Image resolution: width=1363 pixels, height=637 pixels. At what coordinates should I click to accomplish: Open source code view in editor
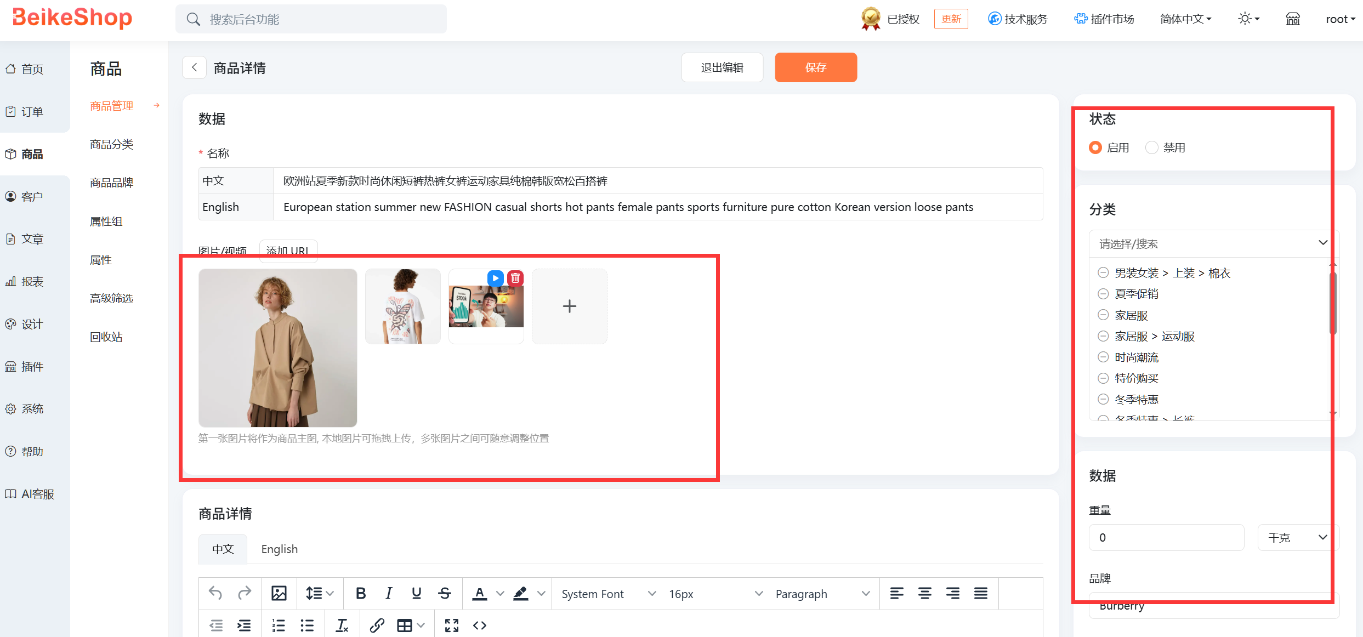480,625
